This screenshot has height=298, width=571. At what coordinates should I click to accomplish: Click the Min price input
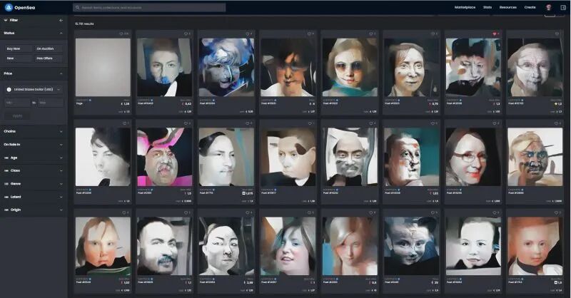[x=17, y=103]
